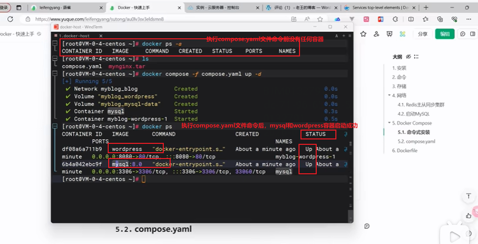
Task: Open the blue cloud extension icon
Action: pyautogui.click(x=337, y=19)
